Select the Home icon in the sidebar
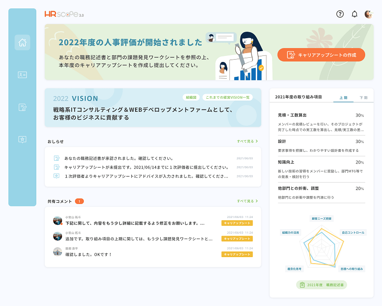382x306 pixels. (22, 43)
